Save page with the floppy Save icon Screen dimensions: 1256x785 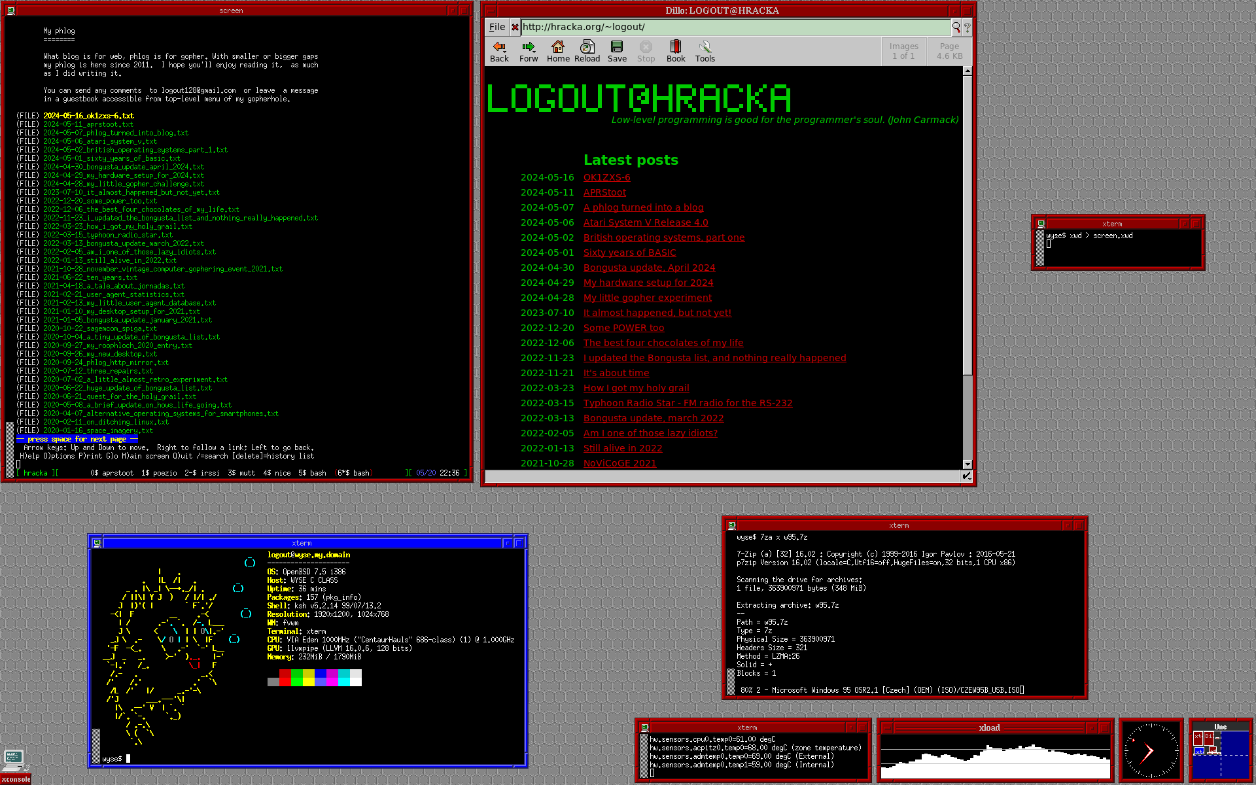click(x=616, y=47)
